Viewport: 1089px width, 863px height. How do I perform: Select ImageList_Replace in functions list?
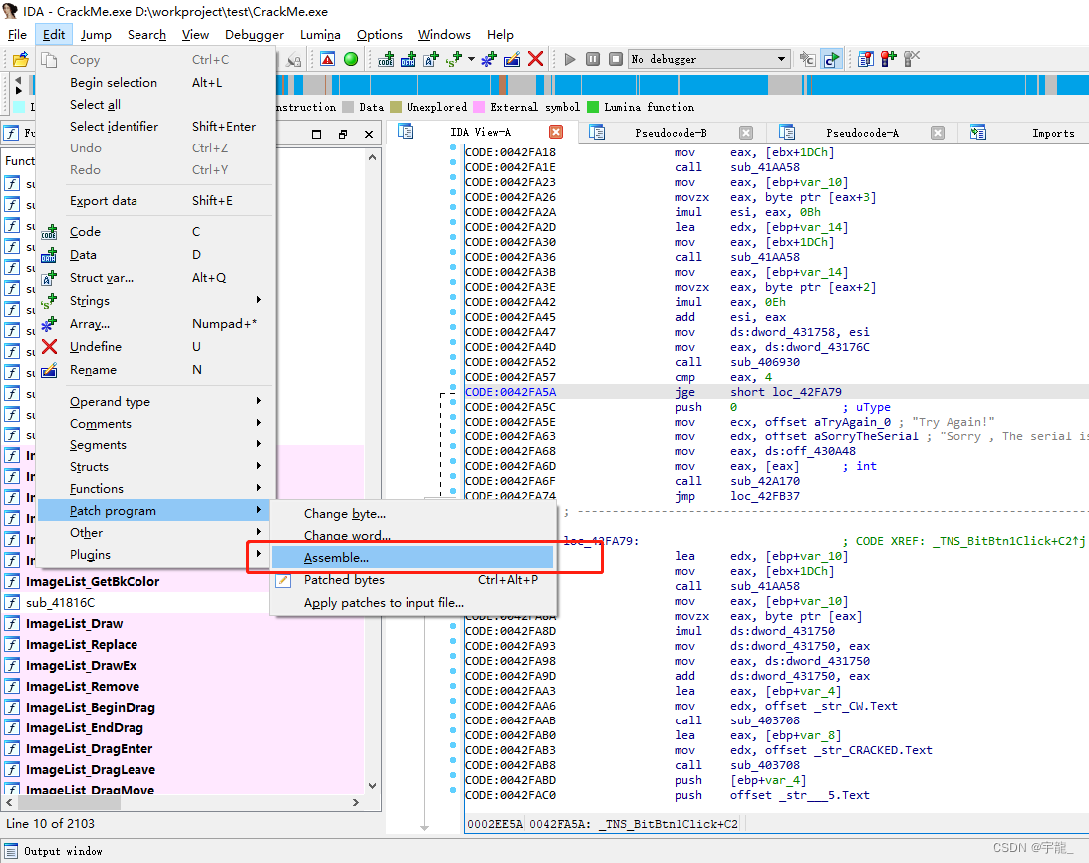82,644
